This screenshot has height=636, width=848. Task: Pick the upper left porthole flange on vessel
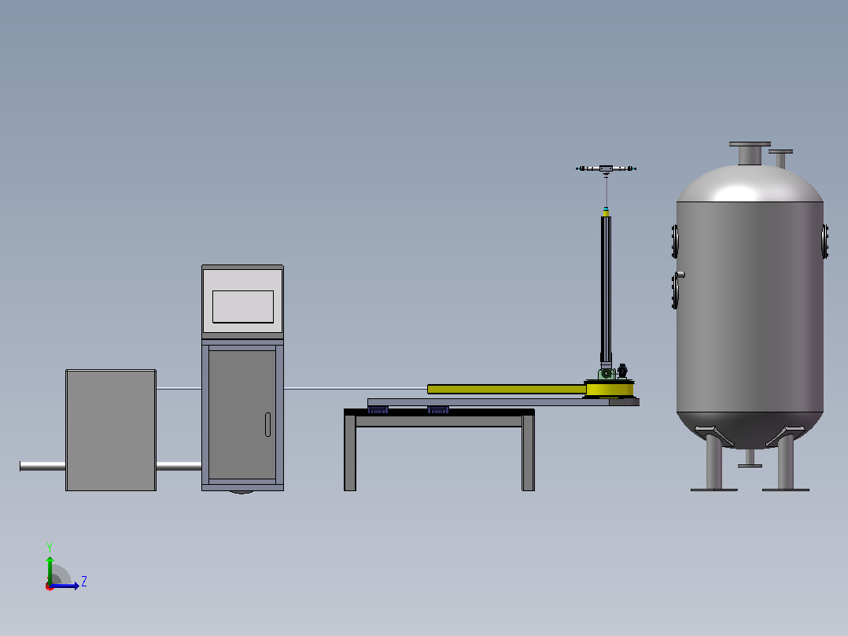(675, 242)
